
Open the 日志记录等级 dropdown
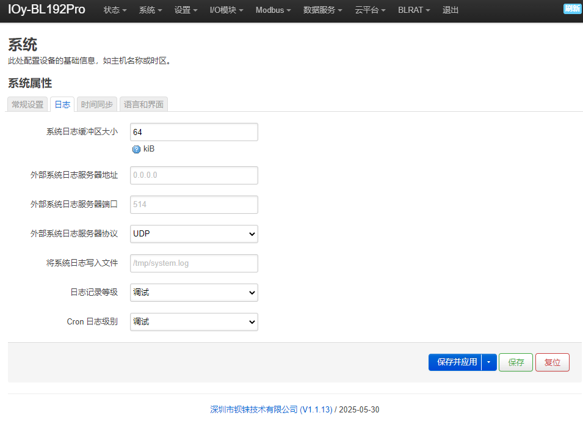coord(194,293)
